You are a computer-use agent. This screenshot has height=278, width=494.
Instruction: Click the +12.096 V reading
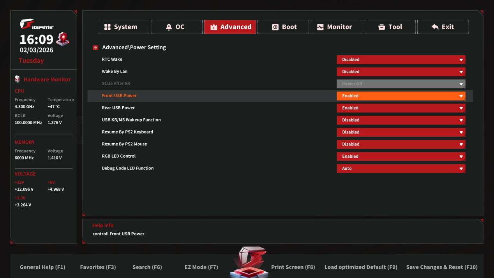(24, 190)
